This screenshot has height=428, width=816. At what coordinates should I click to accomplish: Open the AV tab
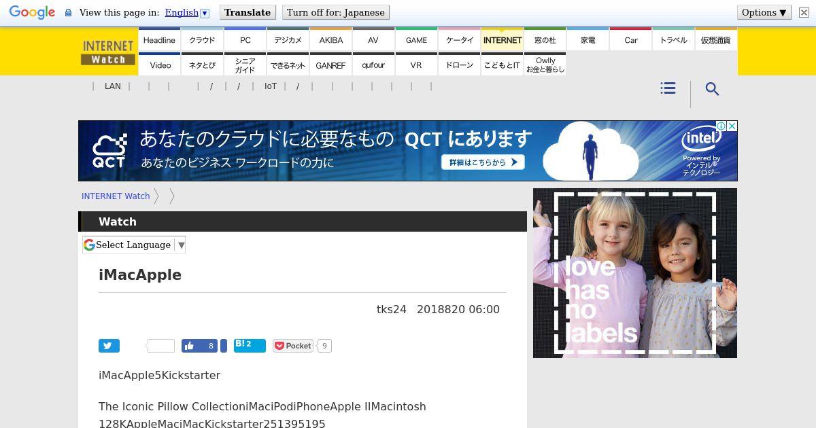point(373,39)
